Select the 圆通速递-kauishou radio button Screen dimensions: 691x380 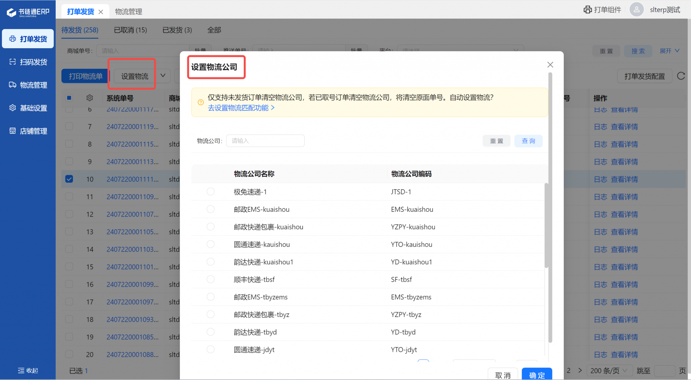(211, 244)
